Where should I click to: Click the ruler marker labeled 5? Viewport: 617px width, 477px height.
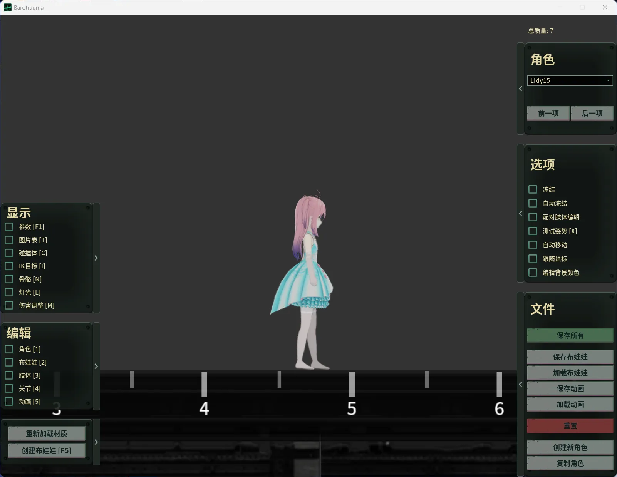(x=352, y=408)
